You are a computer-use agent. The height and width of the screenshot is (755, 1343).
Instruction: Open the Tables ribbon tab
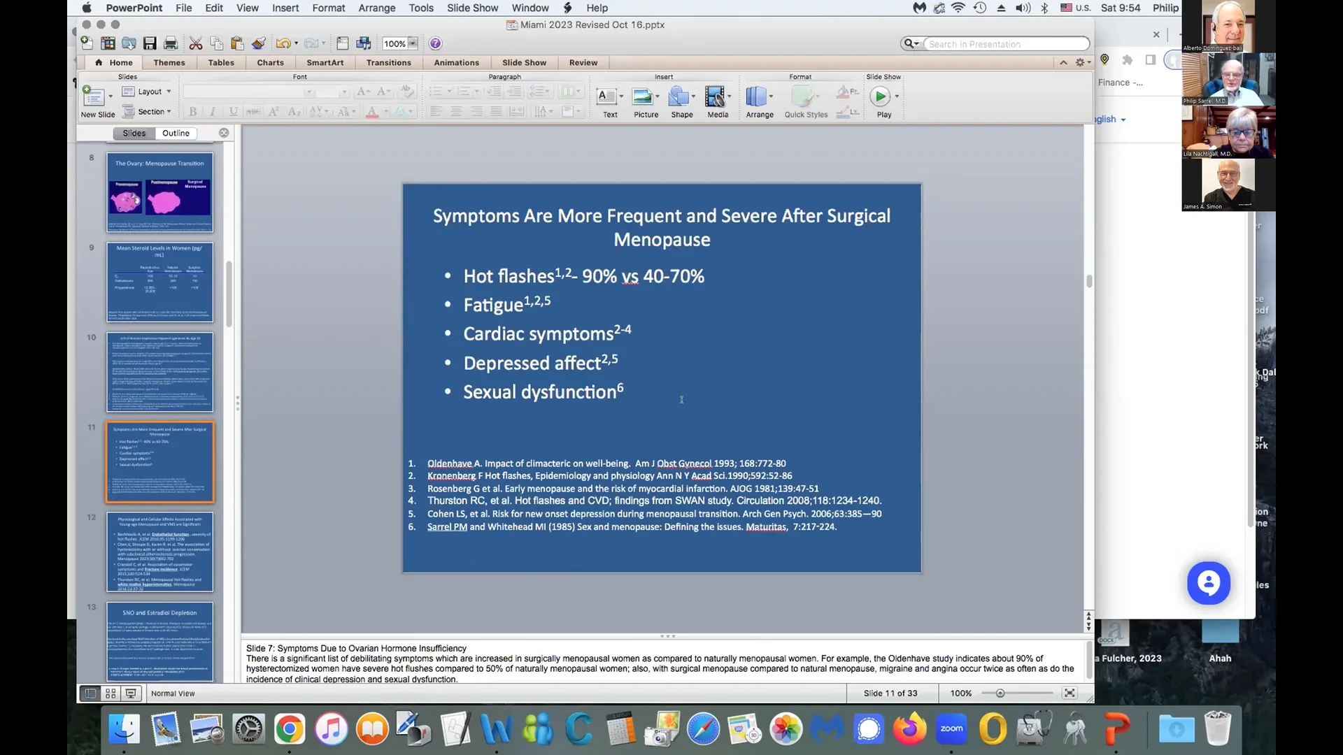(221, 62)
